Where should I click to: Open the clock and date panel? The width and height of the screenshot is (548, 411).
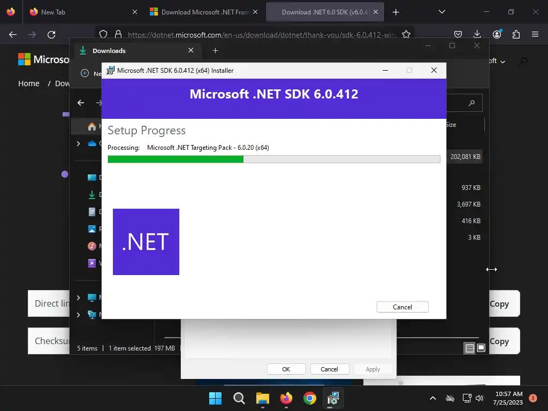(x=508, y=398)
